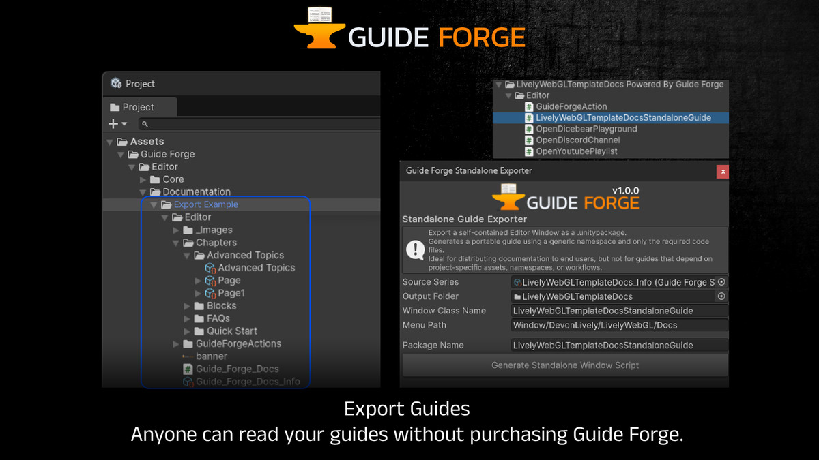Click the GuideForgeAction script icon
The image size is (819, 460).
[529, 106]
